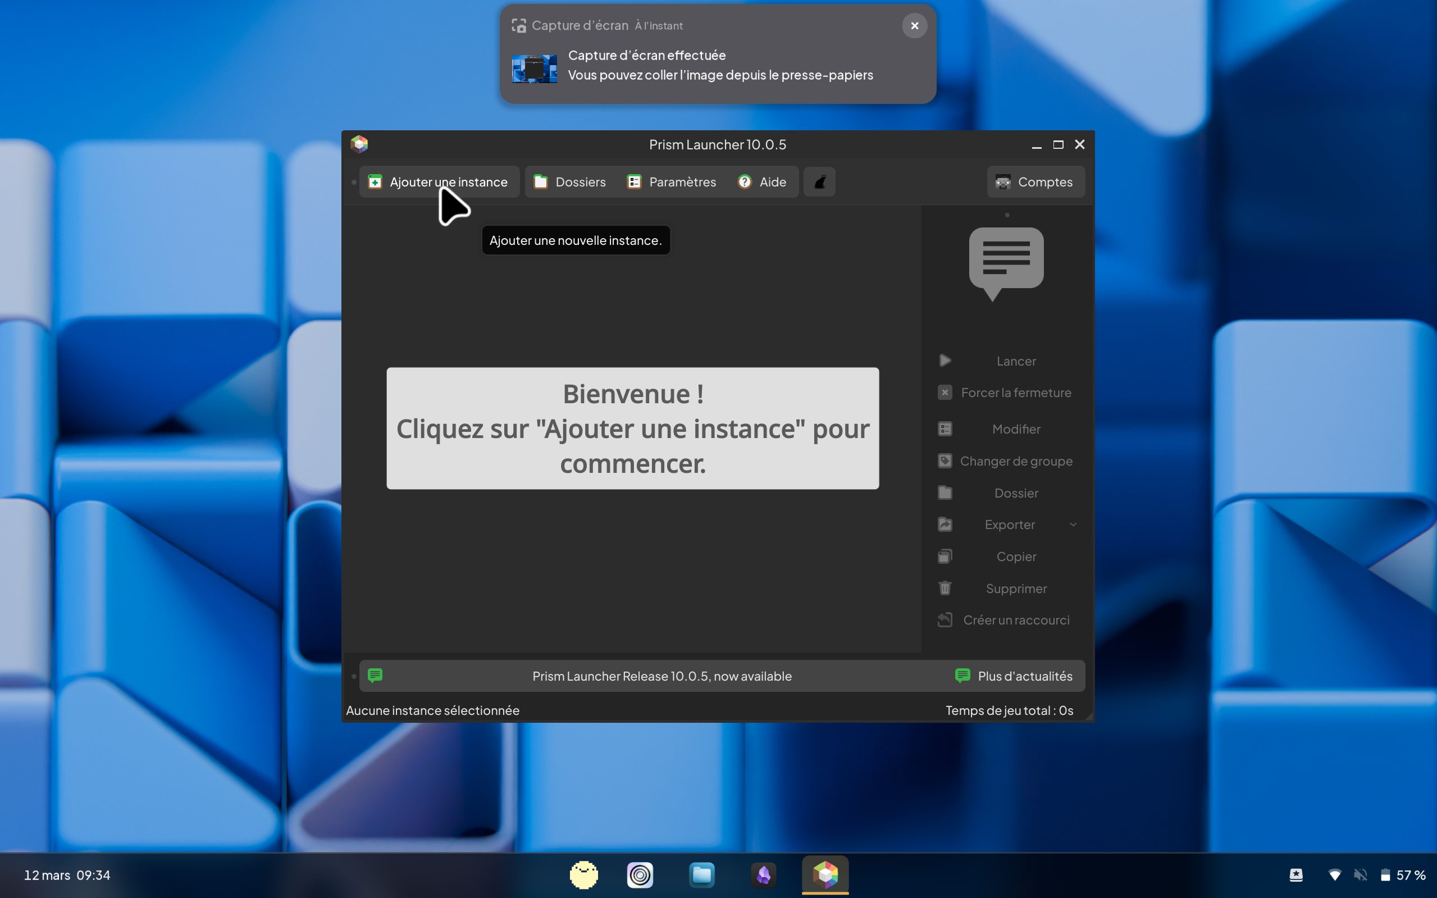Click the battery 57 % indicator
This screenshot has width=1437, height=898.
pos(1403,875)
